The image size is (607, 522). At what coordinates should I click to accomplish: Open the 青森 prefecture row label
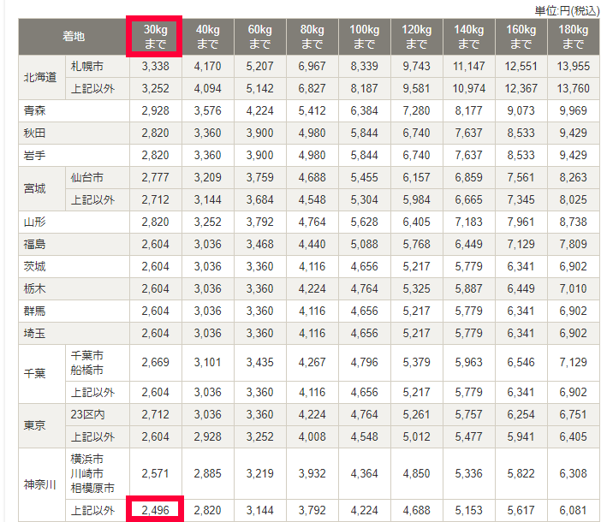click(x=35, y=110)
